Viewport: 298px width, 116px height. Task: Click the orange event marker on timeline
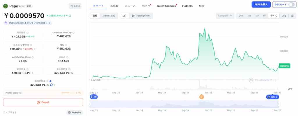[x=201, y=97]
